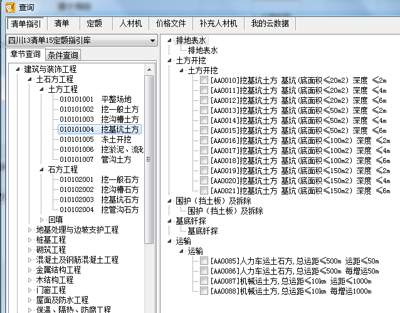Open the 清单 tab

61,23
